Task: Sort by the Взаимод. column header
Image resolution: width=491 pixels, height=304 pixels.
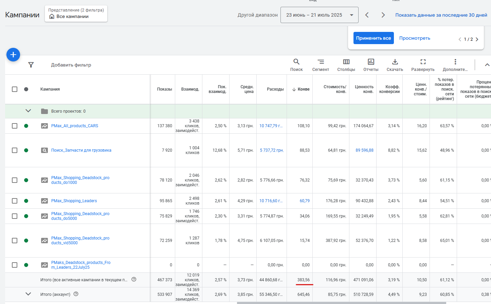Action: [190, 89]
